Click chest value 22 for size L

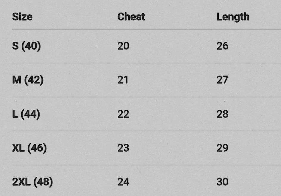click(123, 114)
